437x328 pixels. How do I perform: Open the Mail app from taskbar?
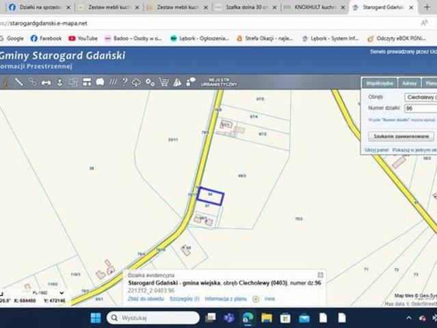click(304, 318)
